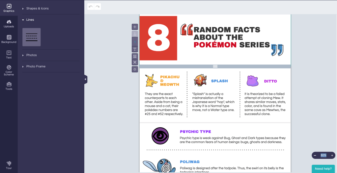Screen dimensions: 337x173
Task: Switch to the Background tab
Action: click(x=9, y=39)
